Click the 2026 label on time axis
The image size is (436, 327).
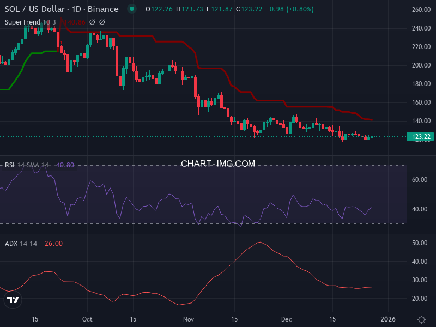click(x=388, y=319)
